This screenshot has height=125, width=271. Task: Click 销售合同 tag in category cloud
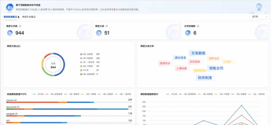[216, 68]
